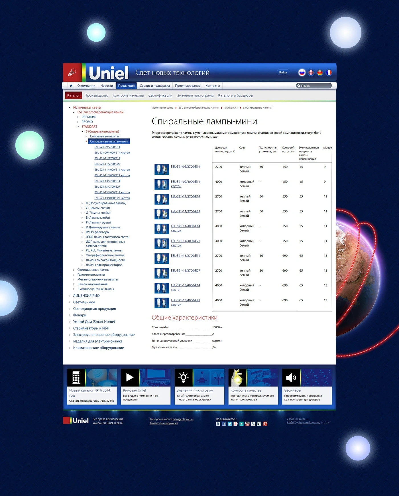Switch language with the Russian flag icon
The image size is (399, 496).
pyautogui.click(x=302, y=73)
